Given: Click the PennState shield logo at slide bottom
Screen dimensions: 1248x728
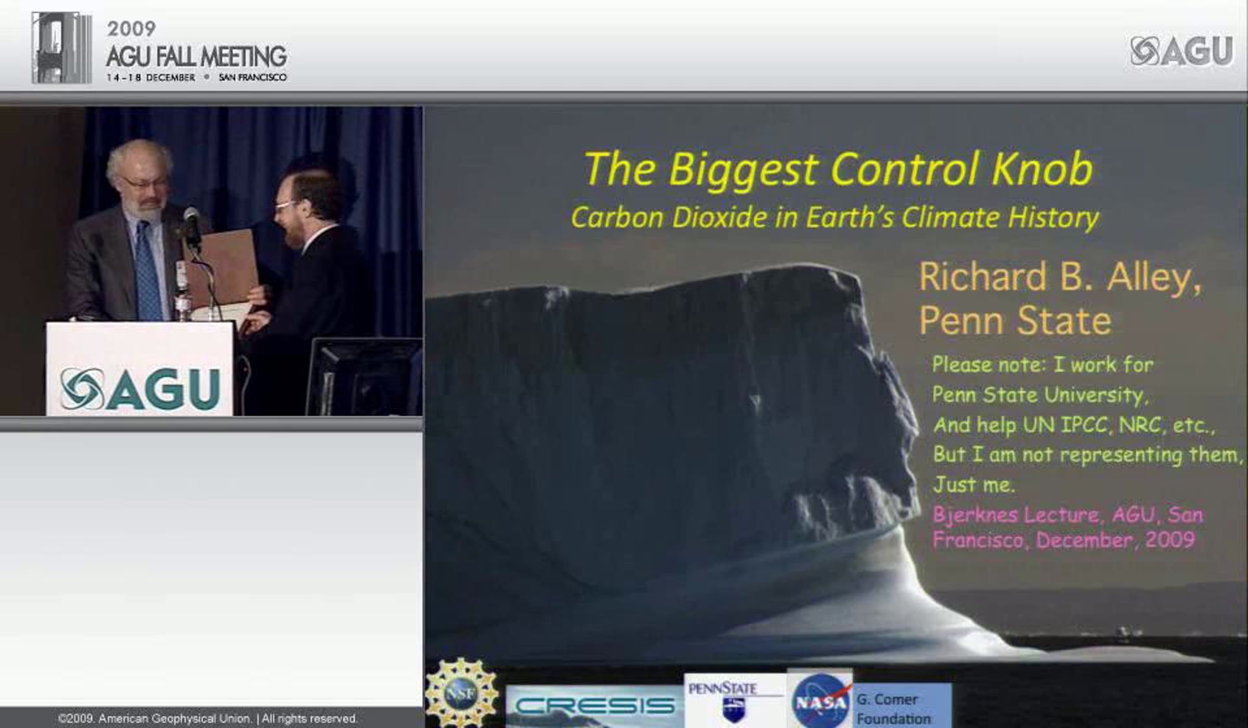Looking at the screenshot, I should tap(735, 701).
